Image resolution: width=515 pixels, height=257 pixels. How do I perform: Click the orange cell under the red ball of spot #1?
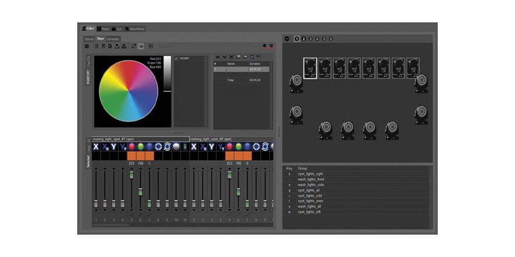[x=132, y=156]
